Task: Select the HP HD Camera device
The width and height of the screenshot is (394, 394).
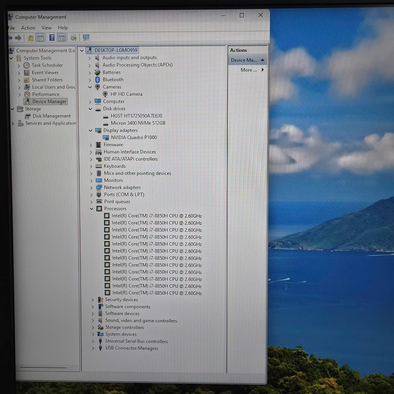Action: 126,94
